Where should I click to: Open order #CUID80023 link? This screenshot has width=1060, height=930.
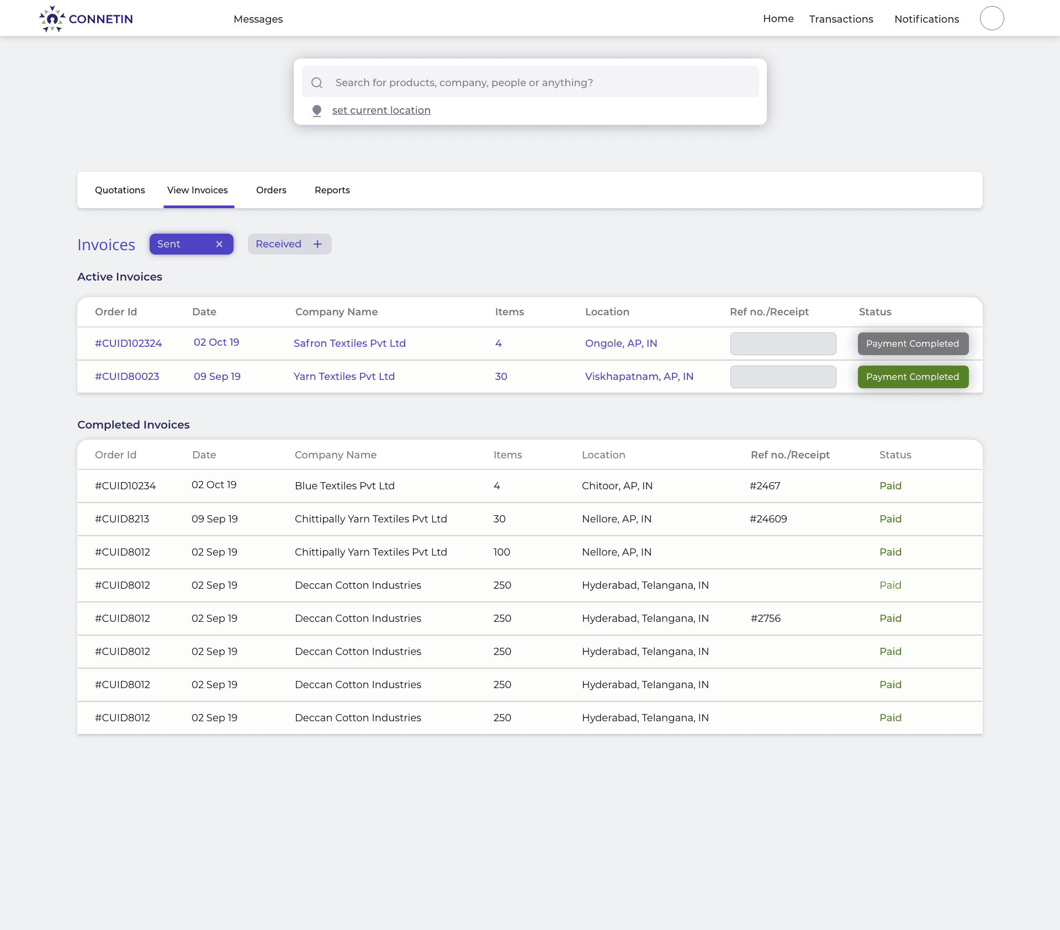[x=127, y=377]
